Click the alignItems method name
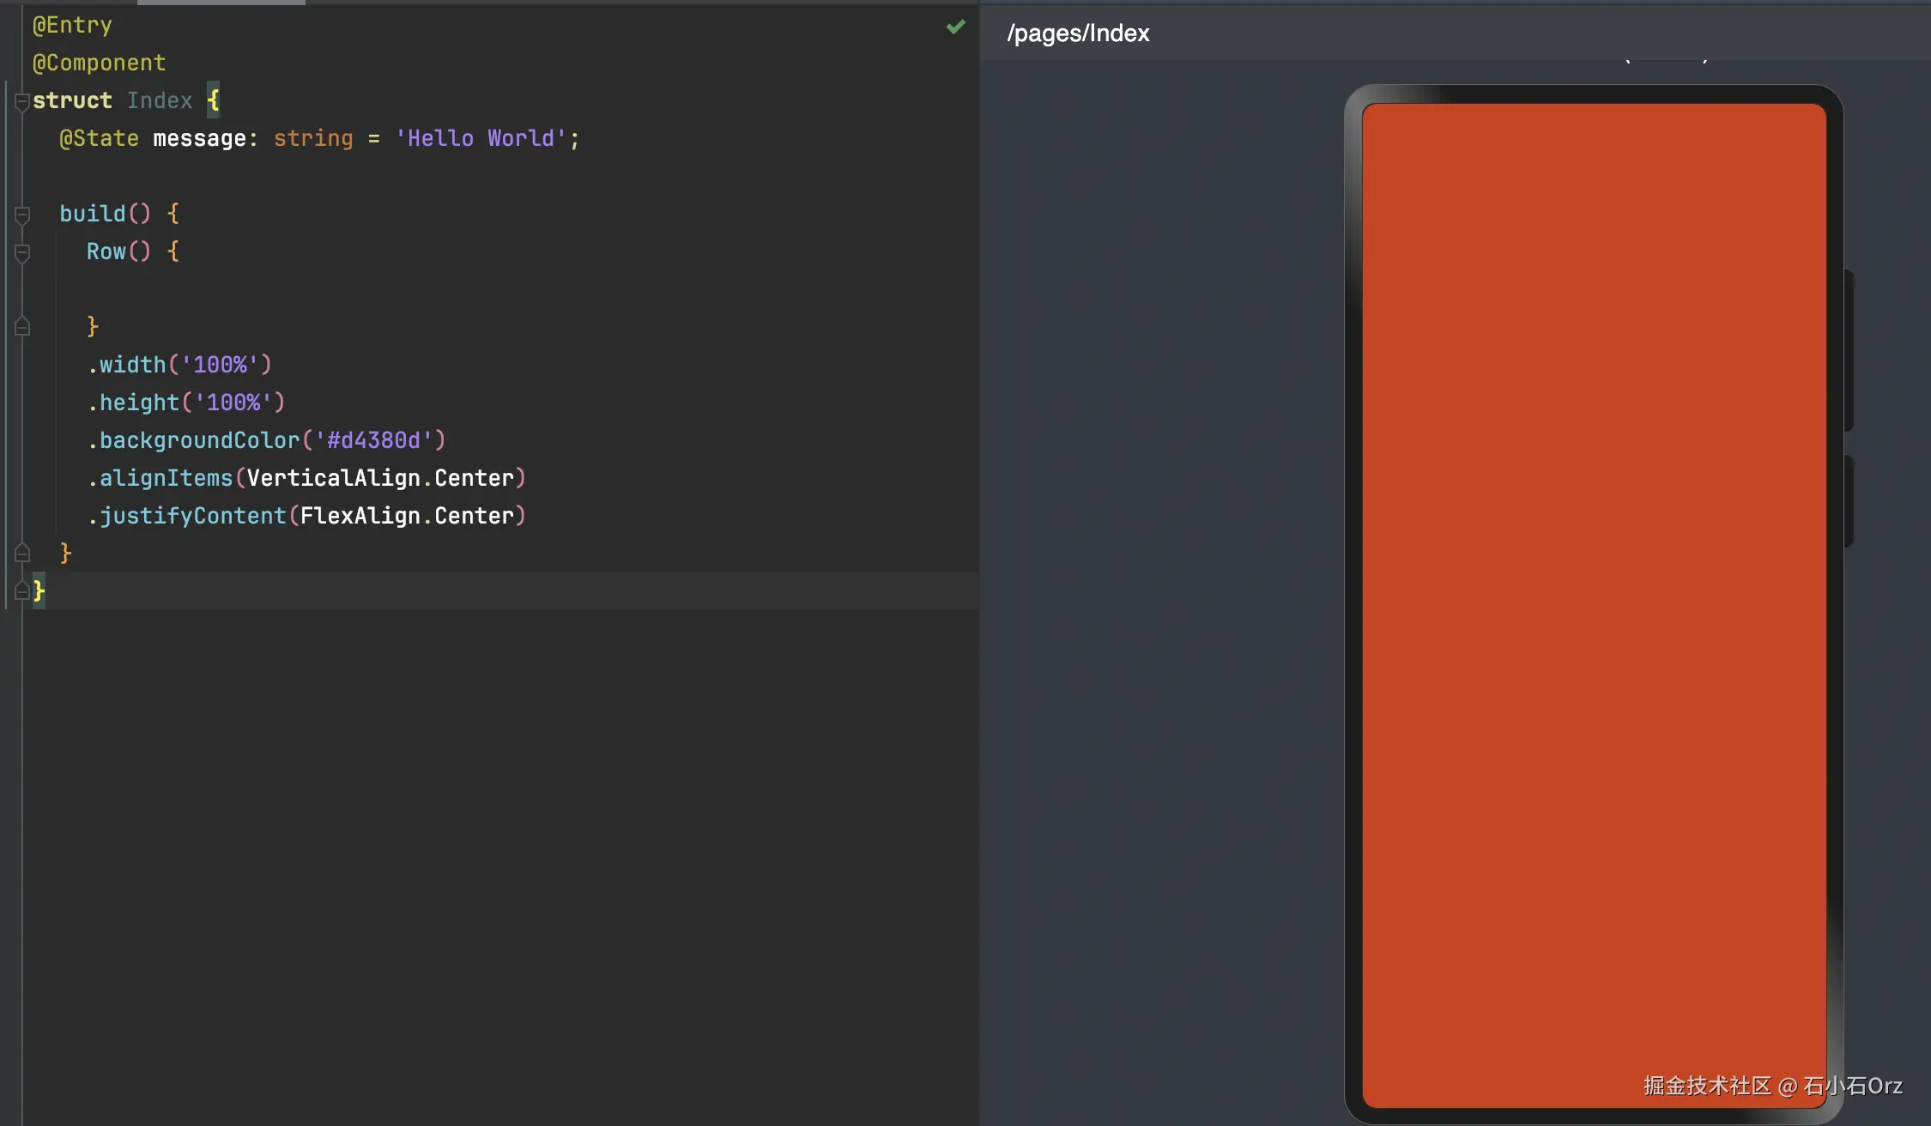Screen dimensions: 1931x1126 coord(166,478)
